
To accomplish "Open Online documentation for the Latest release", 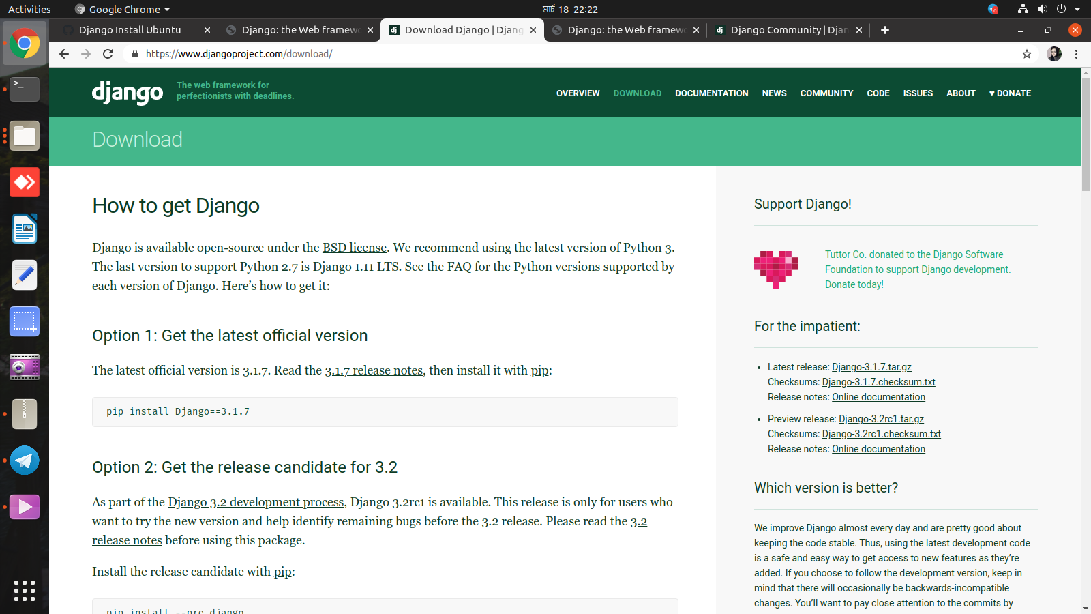I will pyautogui.click(x=879, y=397).
